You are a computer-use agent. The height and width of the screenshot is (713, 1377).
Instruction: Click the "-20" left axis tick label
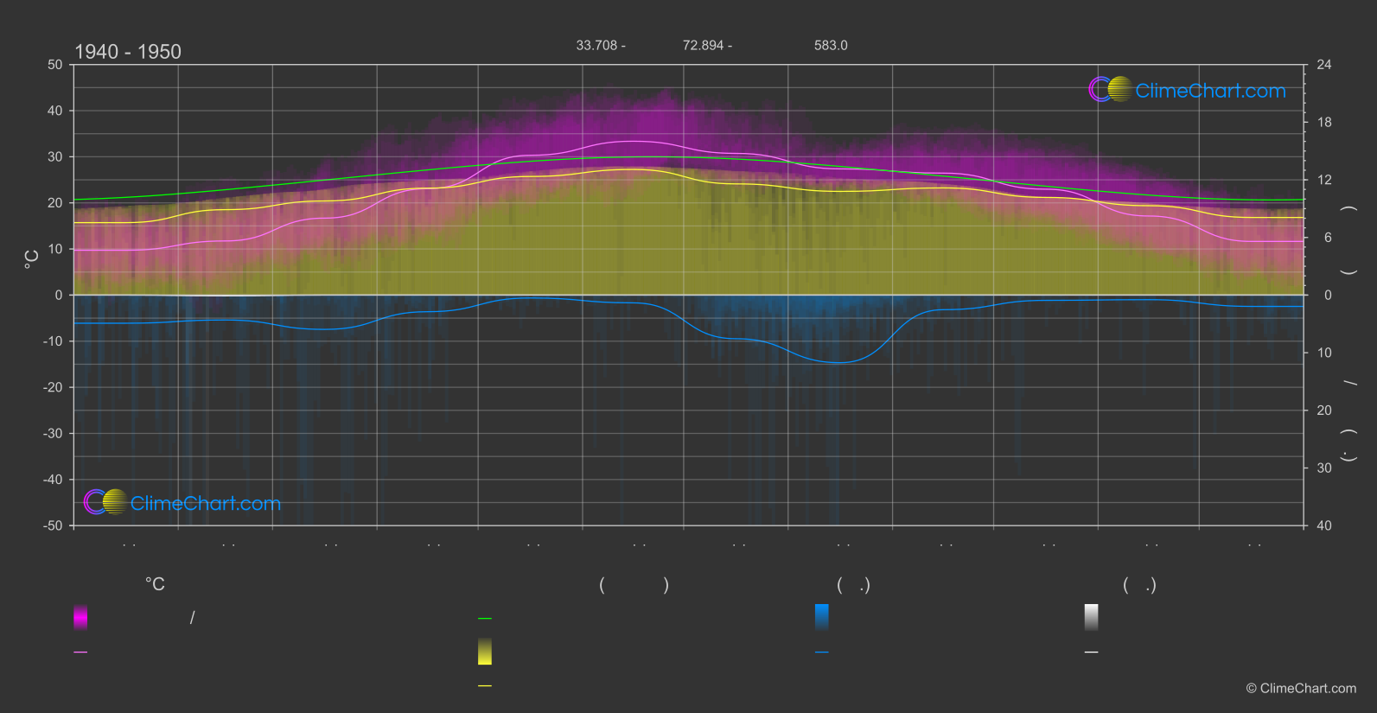click(x=53, y=387)
